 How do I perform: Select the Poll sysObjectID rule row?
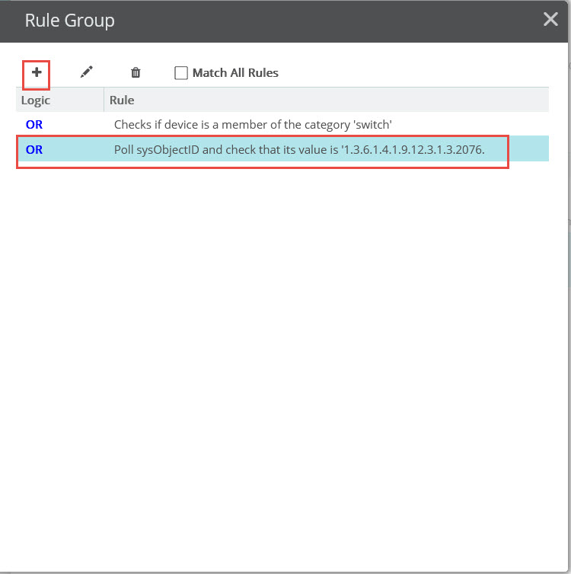(x=282, y=149)
